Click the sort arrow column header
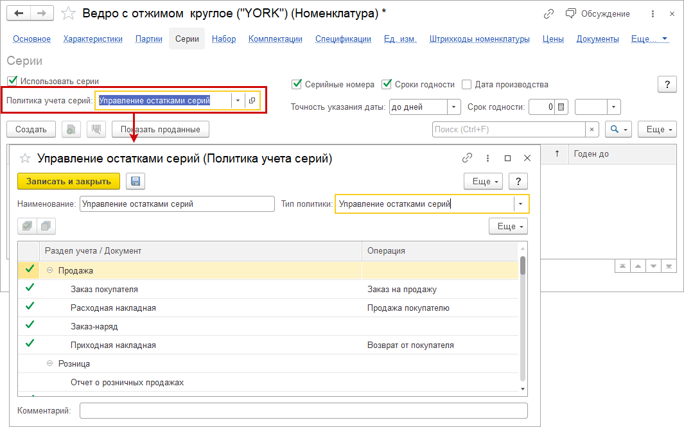 (x=557, y=153)
